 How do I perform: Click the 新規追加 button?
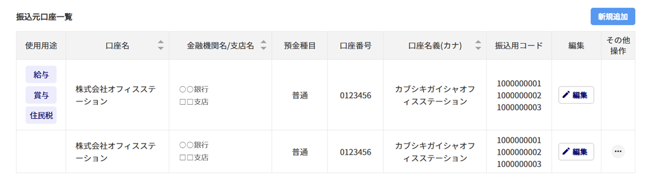(613, 17)
